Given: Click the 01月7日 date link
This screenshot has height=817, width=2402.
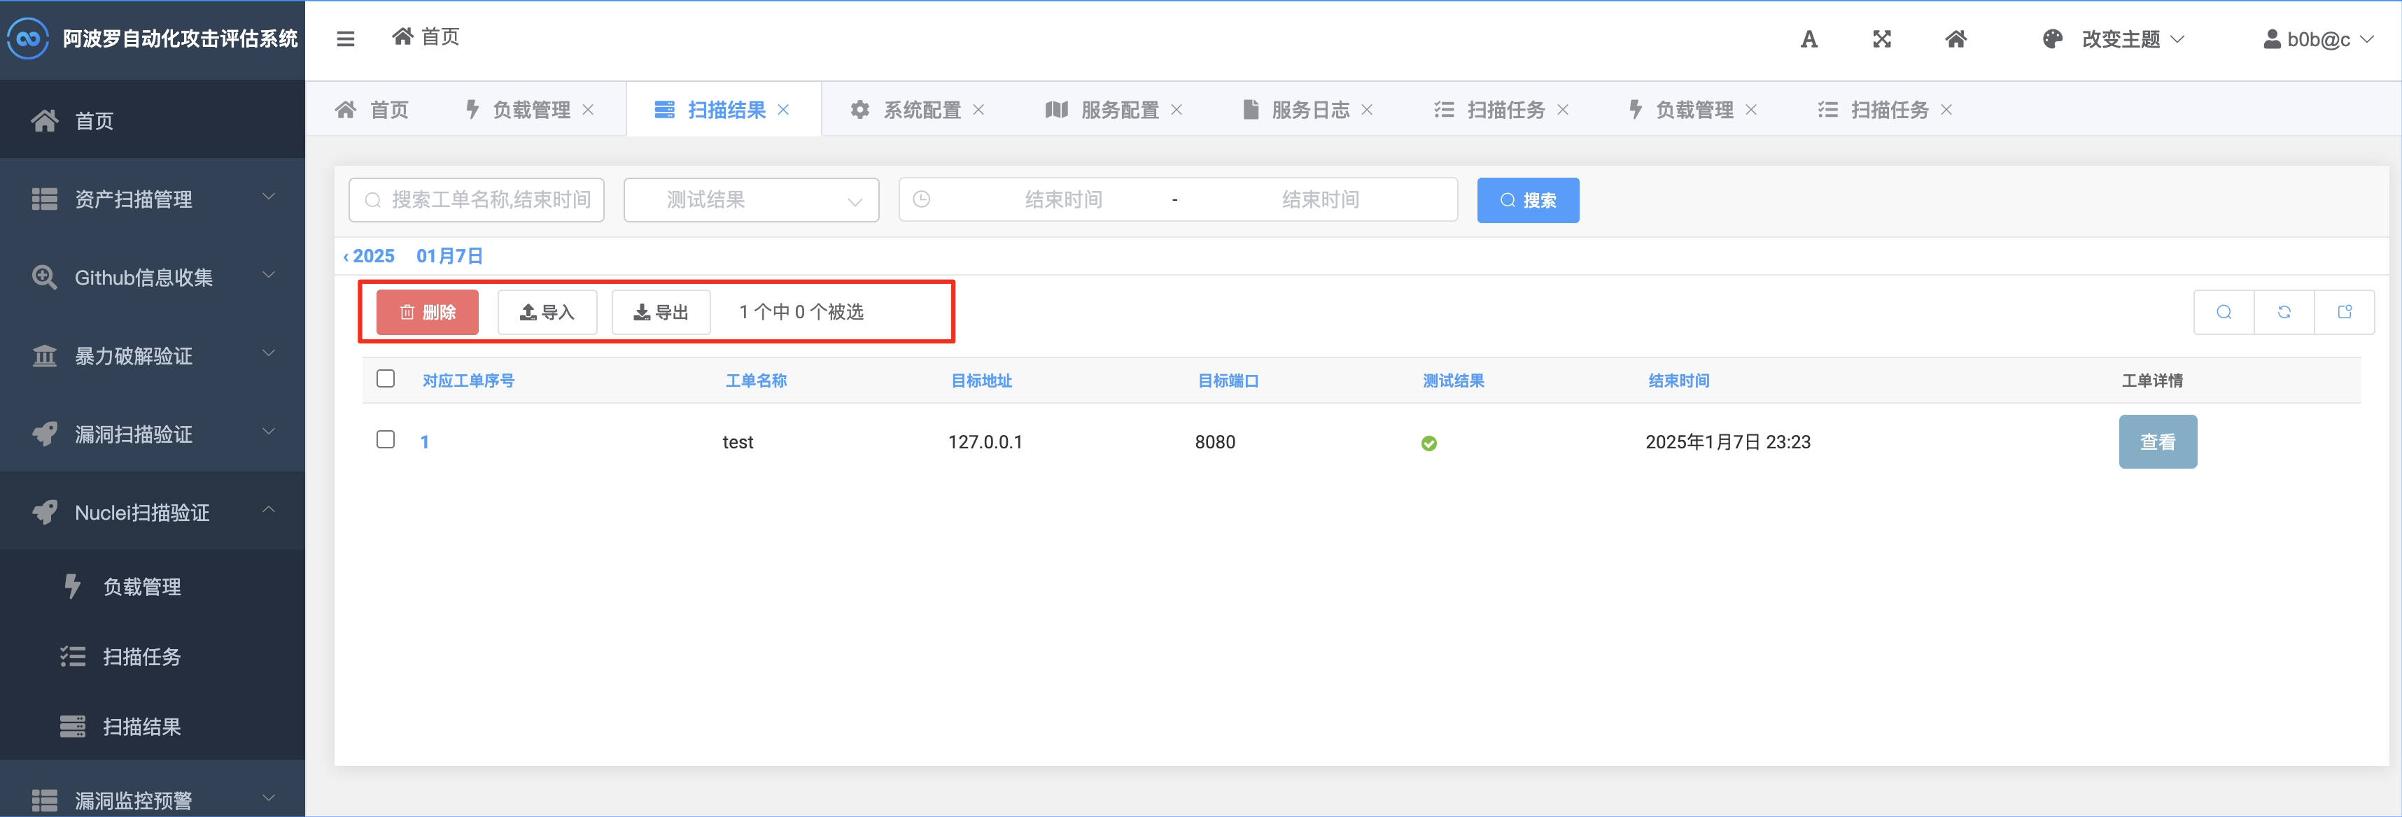Looking at the screenshot, I should 449,255.
